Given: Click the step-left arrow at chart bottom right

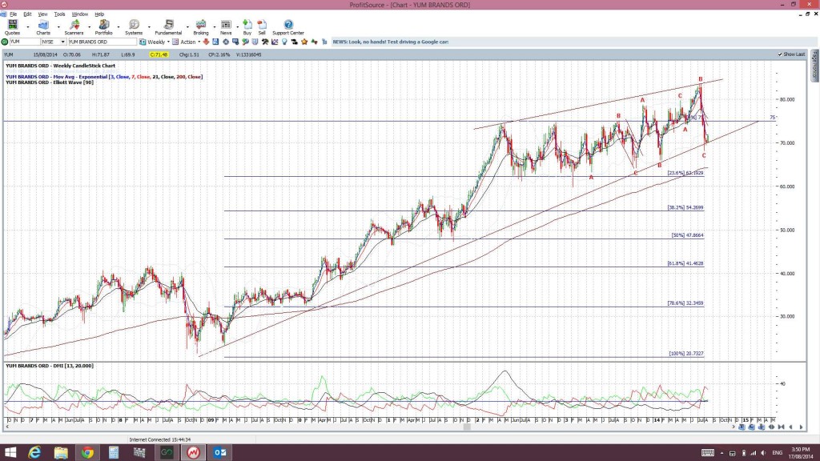Looking at the screenshot, I should [790, 427].
